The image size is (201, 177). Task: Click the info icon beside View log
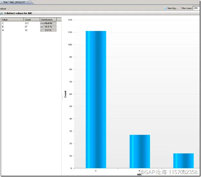click(165, 8)
